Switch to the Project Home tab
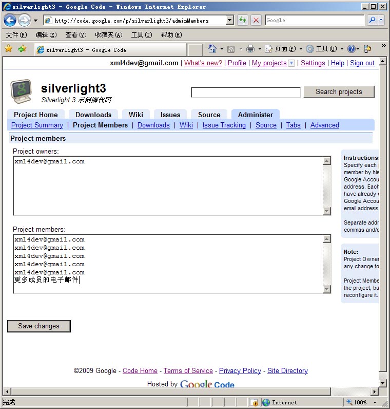 pos(36,115)
